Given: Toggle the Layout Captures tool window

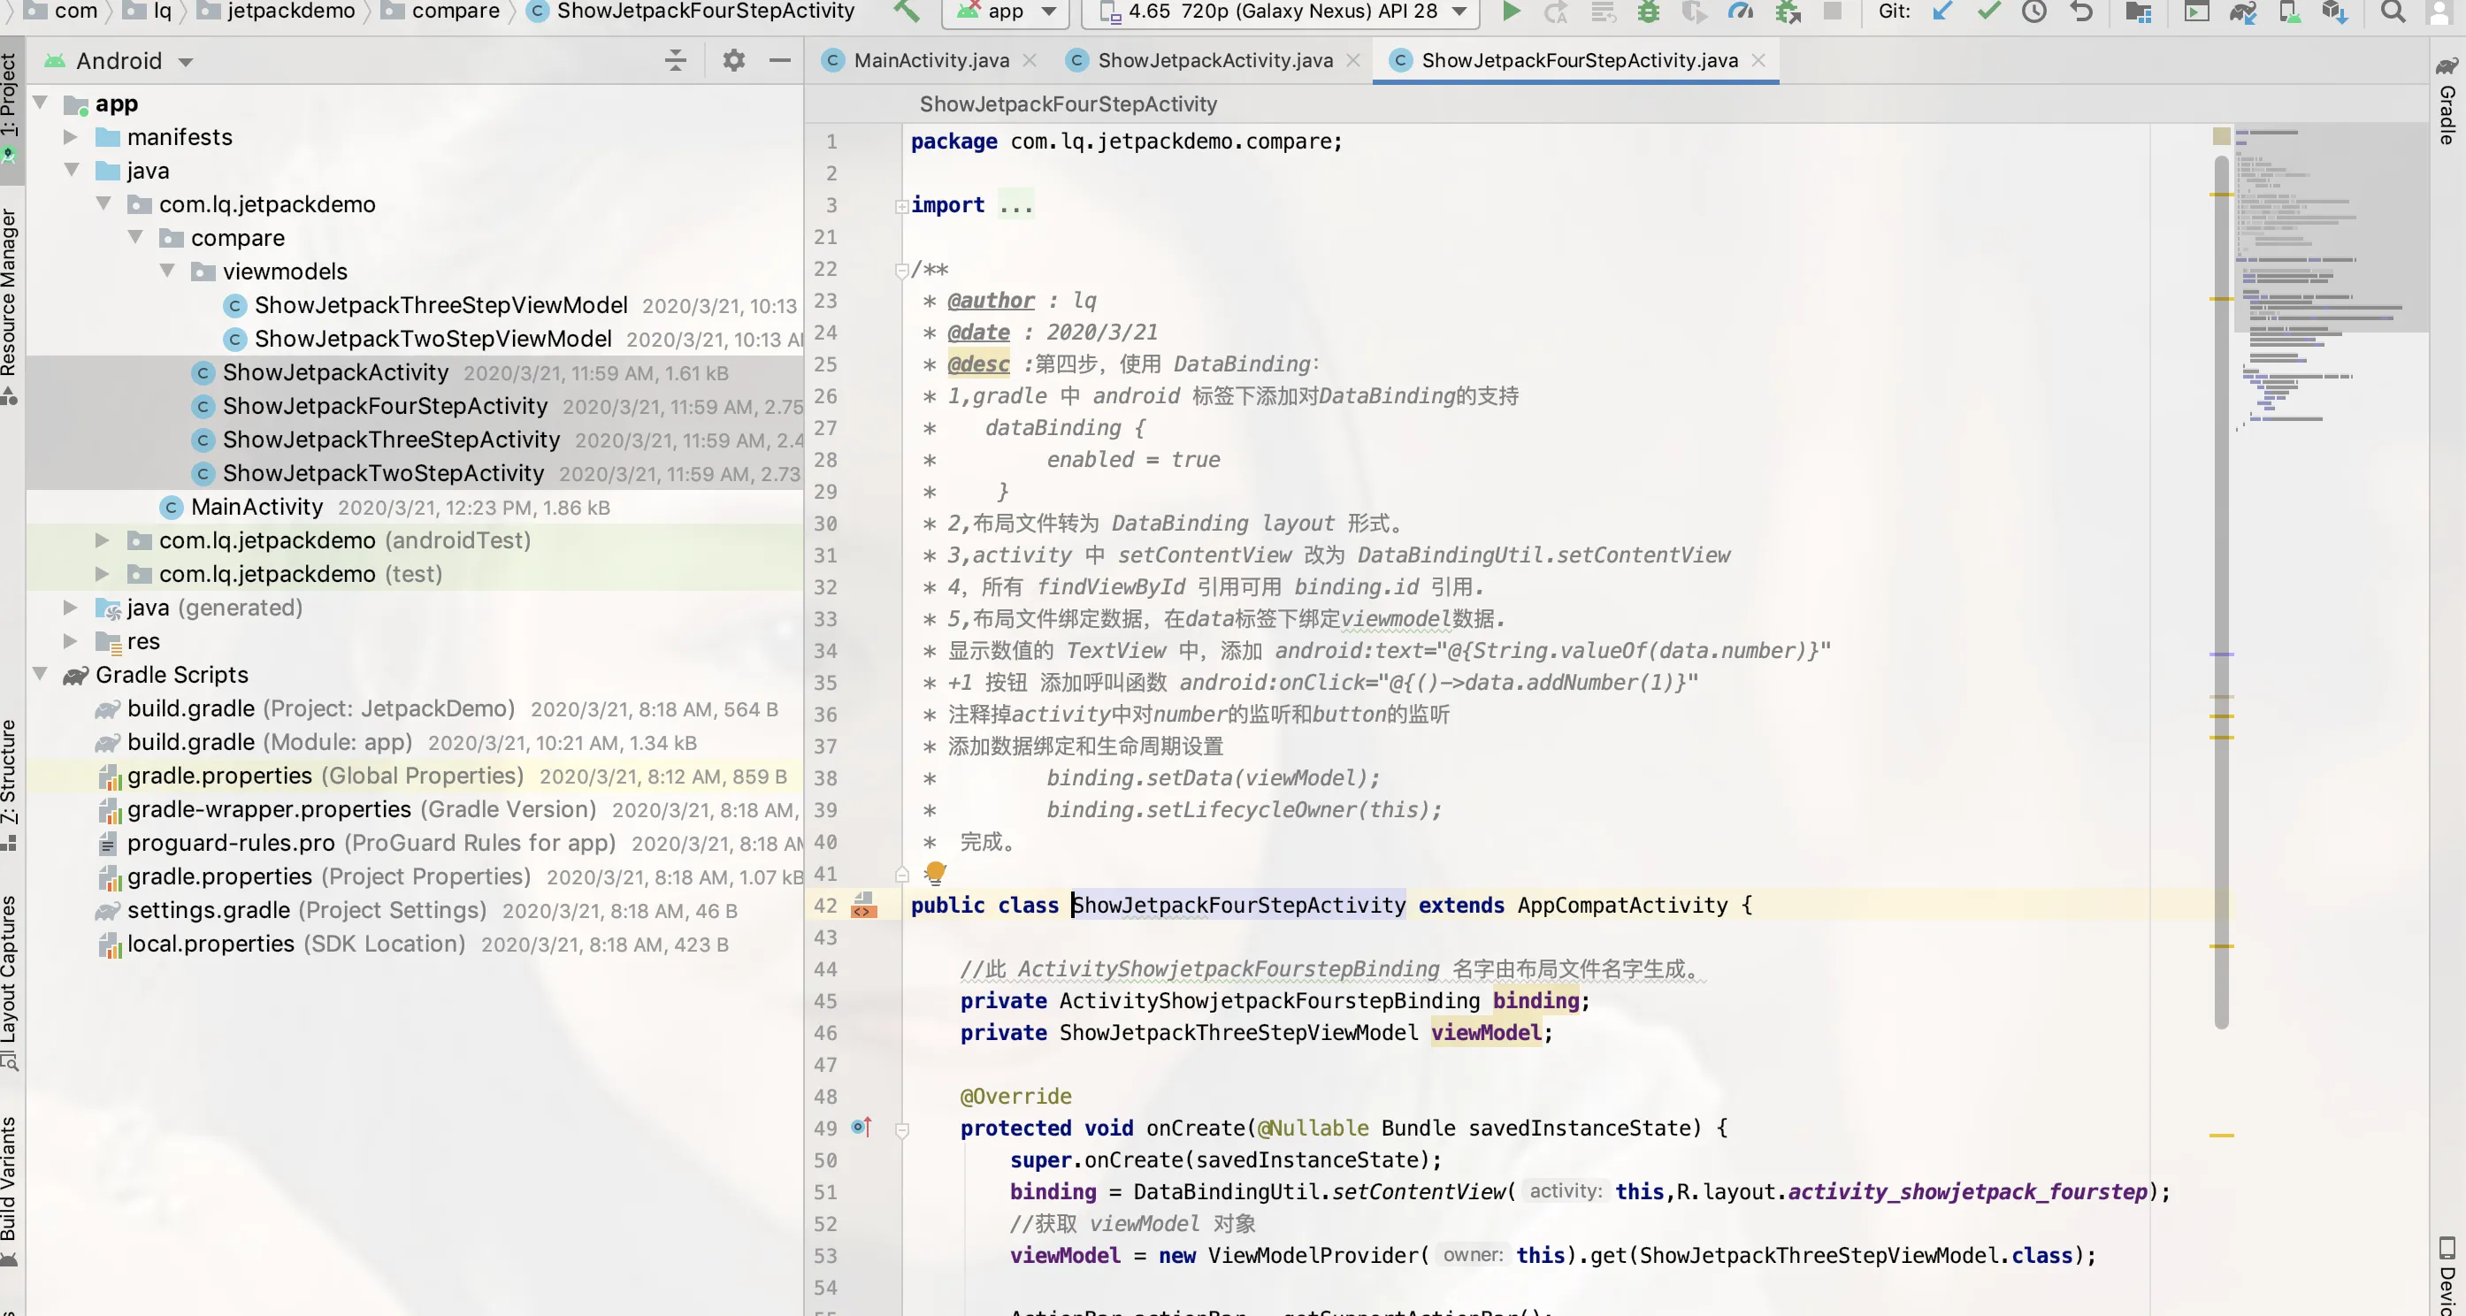Looking at the screenshot, I should [10, 983].
